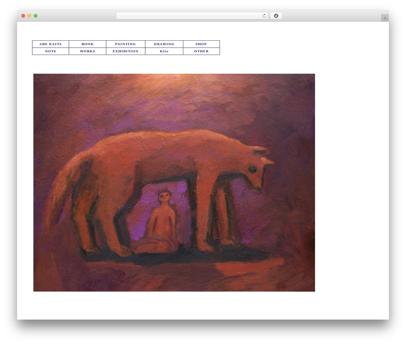Open a new tab with the plus icon
The width and height of the screenshot is (406, 344).
385,18
